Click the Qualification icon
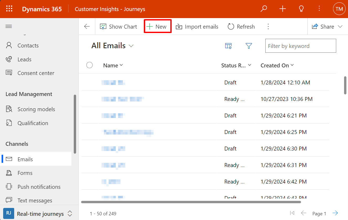This screenshot has width=348, height=220. coord(9,123)
